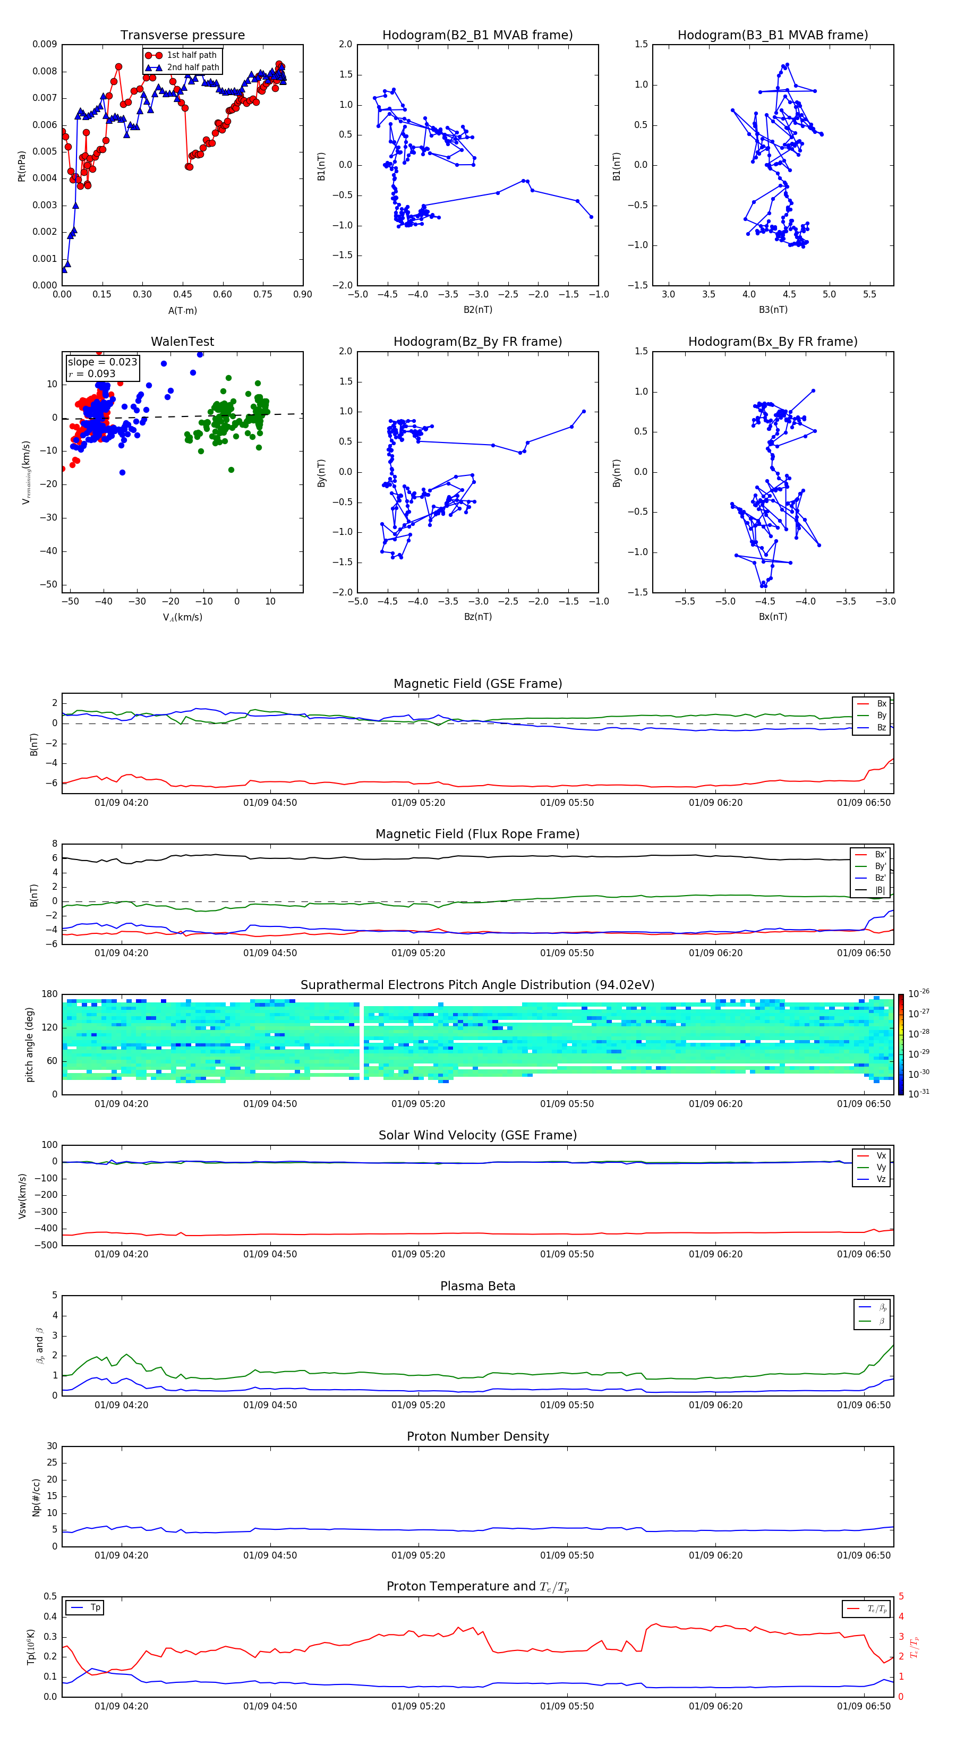The image size is (956, 1753).
Task: Select the "slope = 0.023" annotation
Action: tap(103, 362)
